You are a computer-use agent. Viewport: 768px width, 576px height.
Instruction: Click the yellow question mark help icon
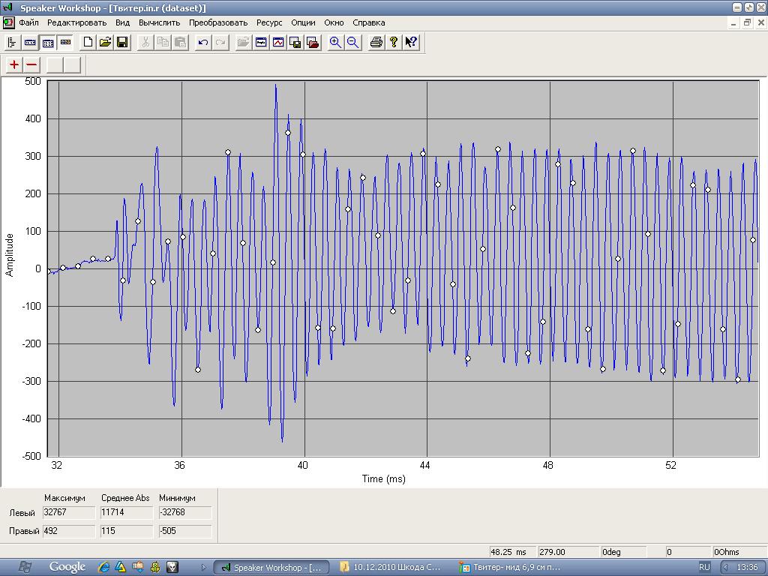[x=394, y=43]
